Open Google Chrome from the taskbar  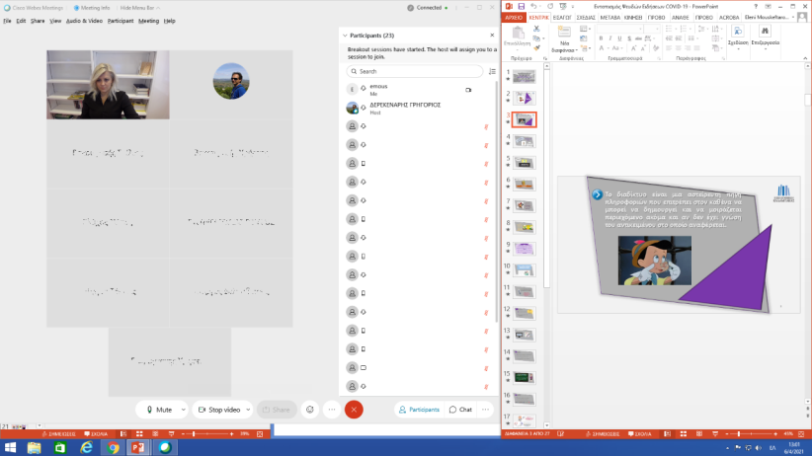[x=113, y=447]
